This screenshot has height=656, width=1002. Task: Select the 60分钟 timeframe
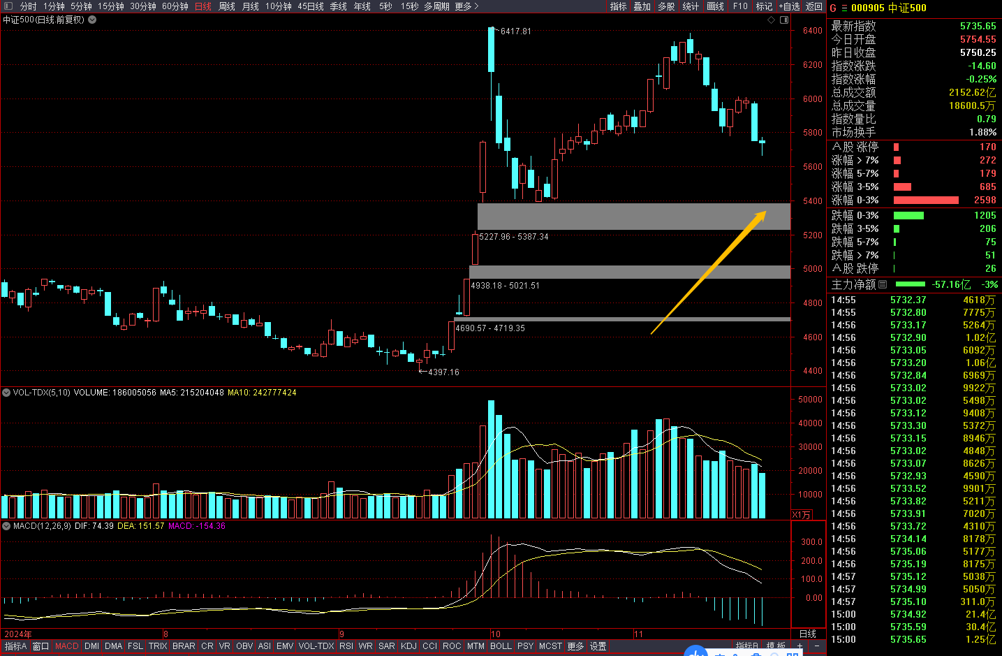point(175,6)
